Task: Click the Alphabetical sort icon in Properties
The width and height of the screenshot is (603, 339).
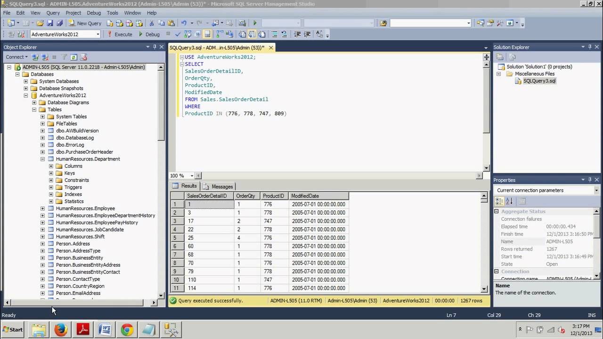Action: 509,202
